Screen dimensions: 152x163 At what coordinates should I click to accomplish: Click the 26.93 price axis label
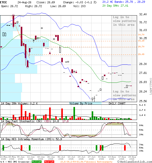tap(143, 82)
